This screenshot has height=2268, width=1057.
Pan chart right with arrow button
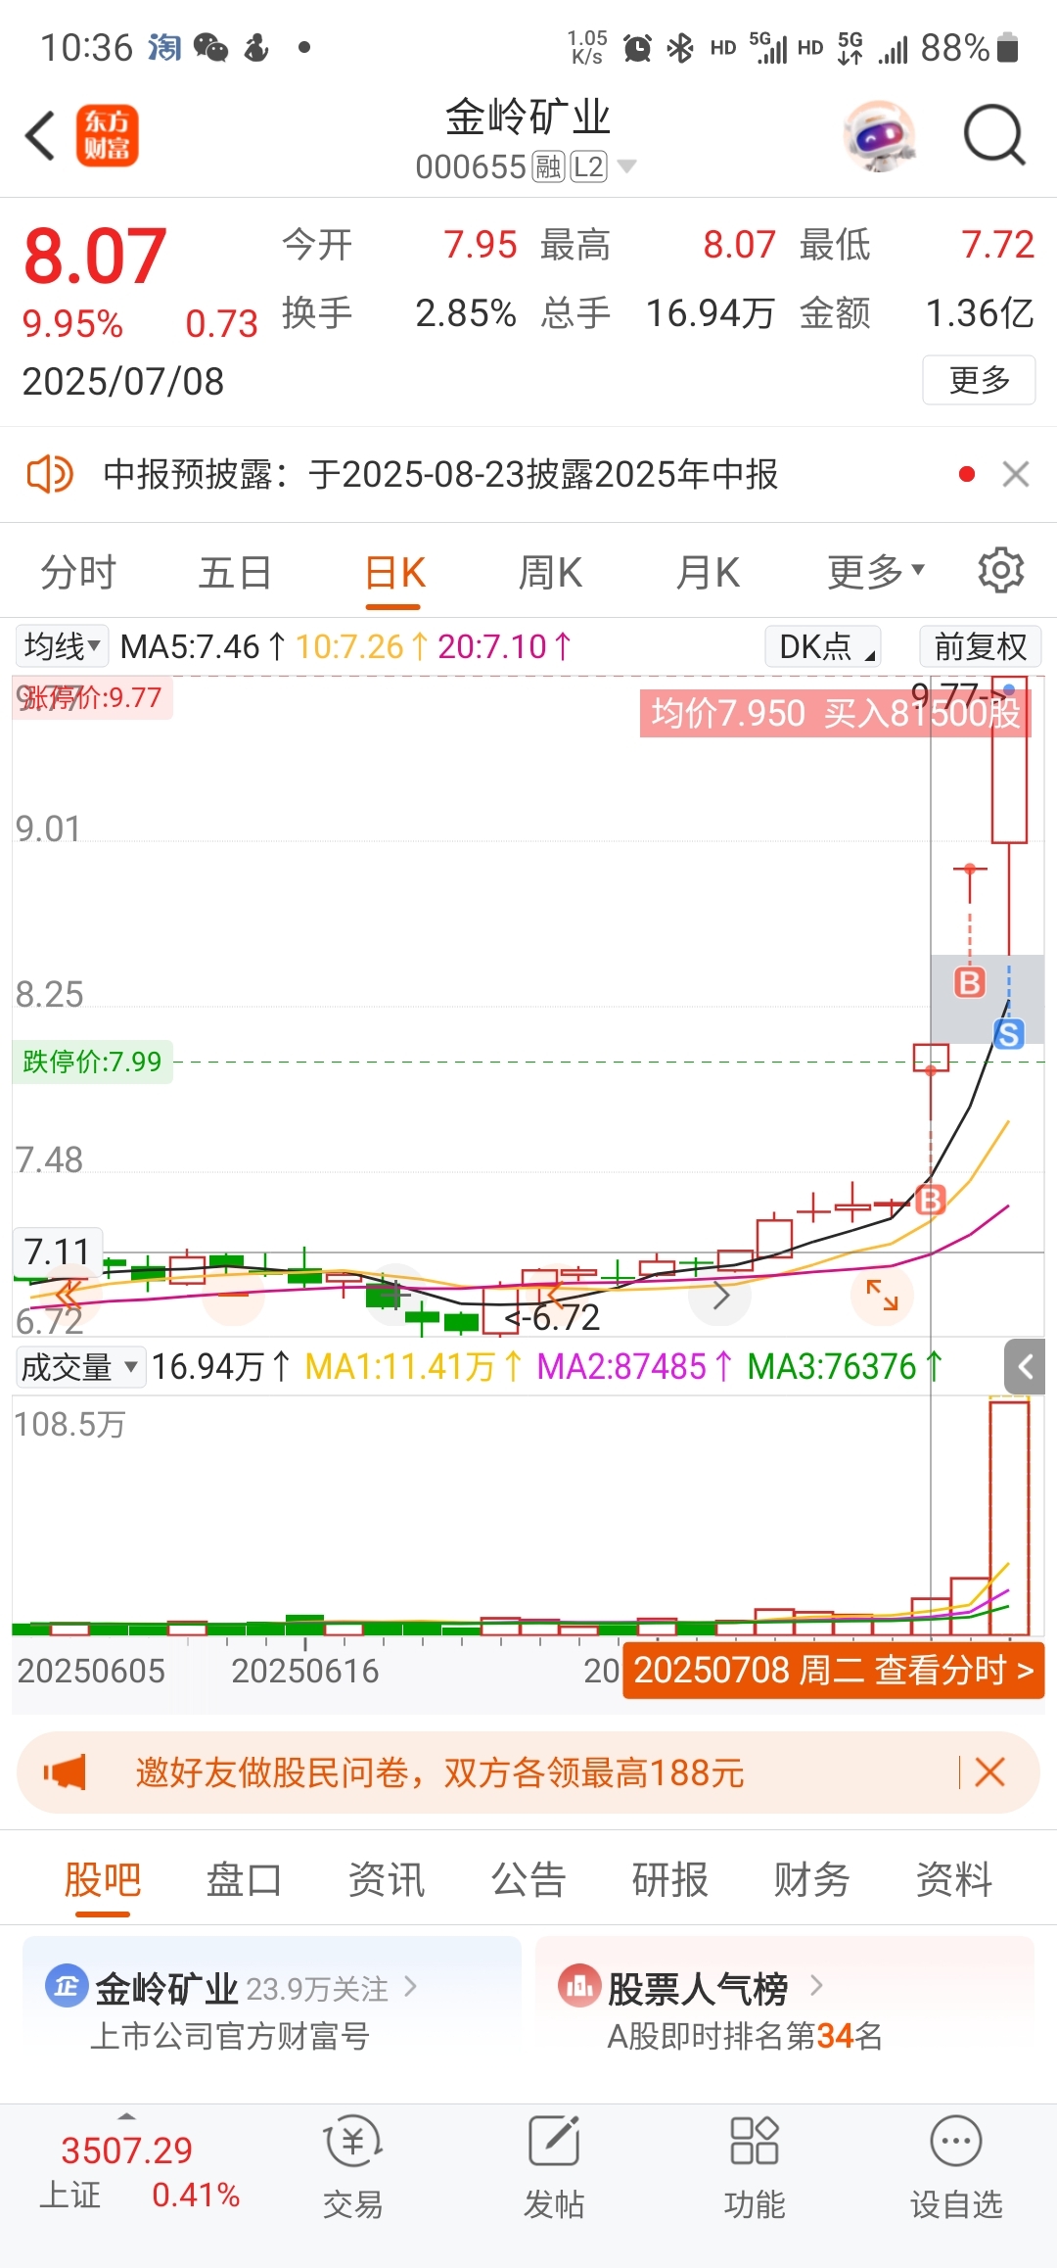(x=720, y=1296)
